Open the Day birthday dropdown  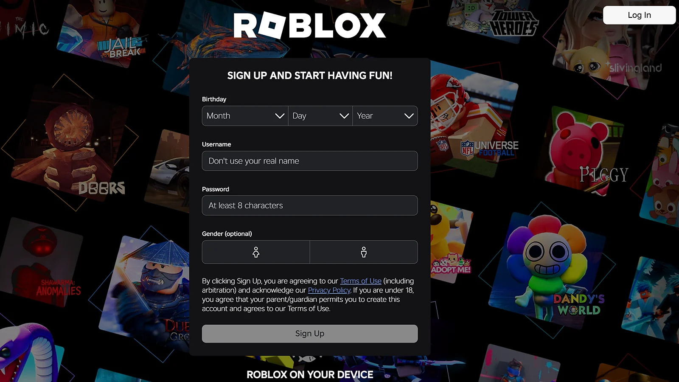(x=320, y=116)
